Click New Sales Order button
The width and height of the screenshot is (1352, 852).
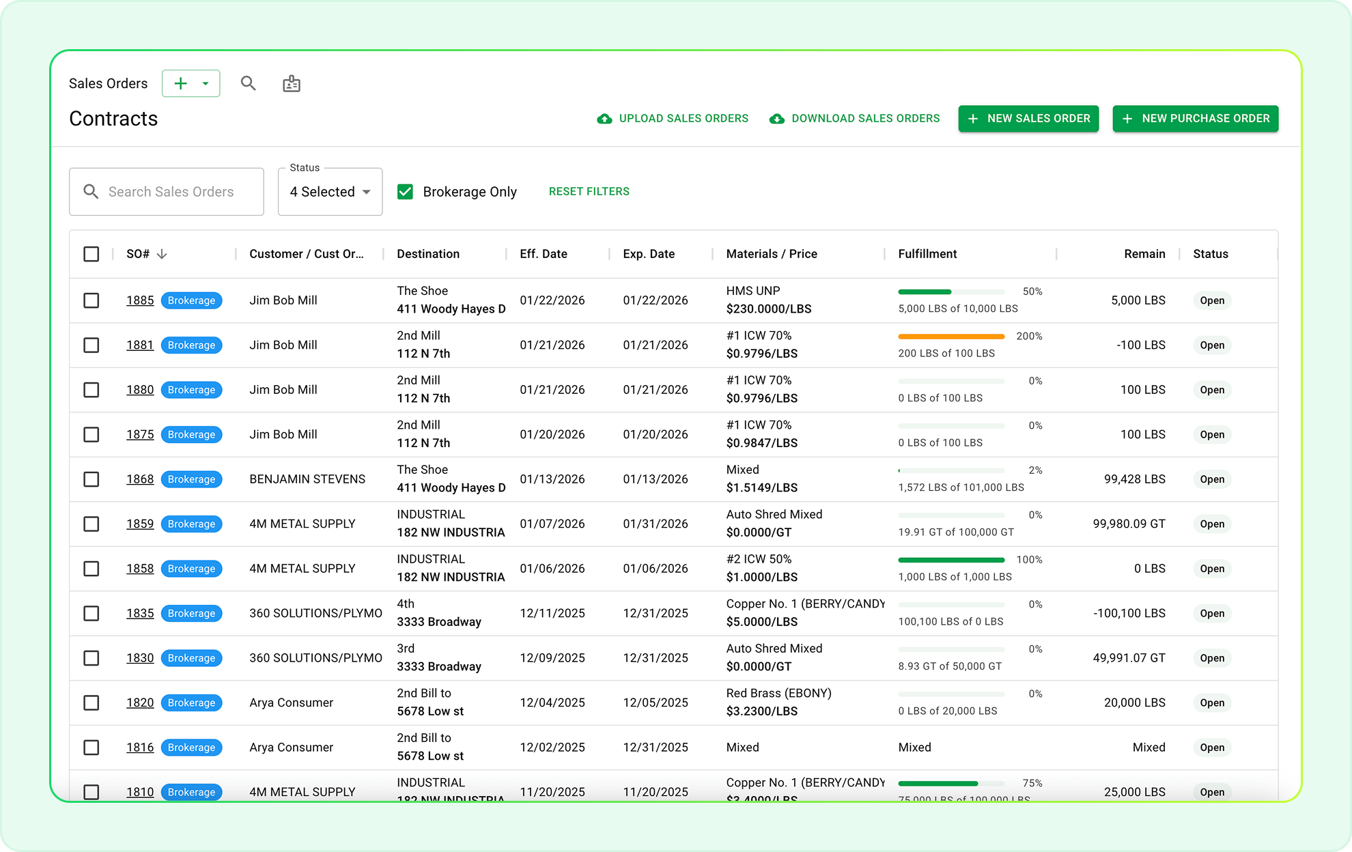point(1028,119)
